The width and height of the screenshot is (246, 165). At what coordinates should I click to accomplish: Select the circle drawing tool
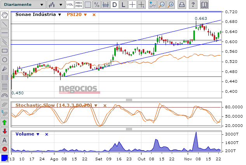point(5,60)
